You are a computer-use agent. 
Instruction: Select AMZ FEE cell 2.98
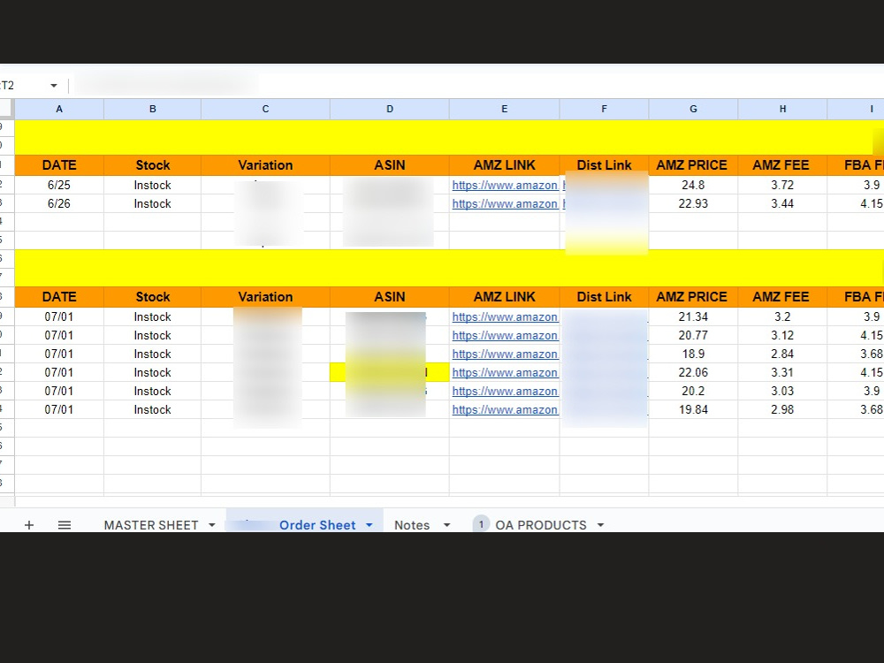pyautogui.click(x=782, y=410)
